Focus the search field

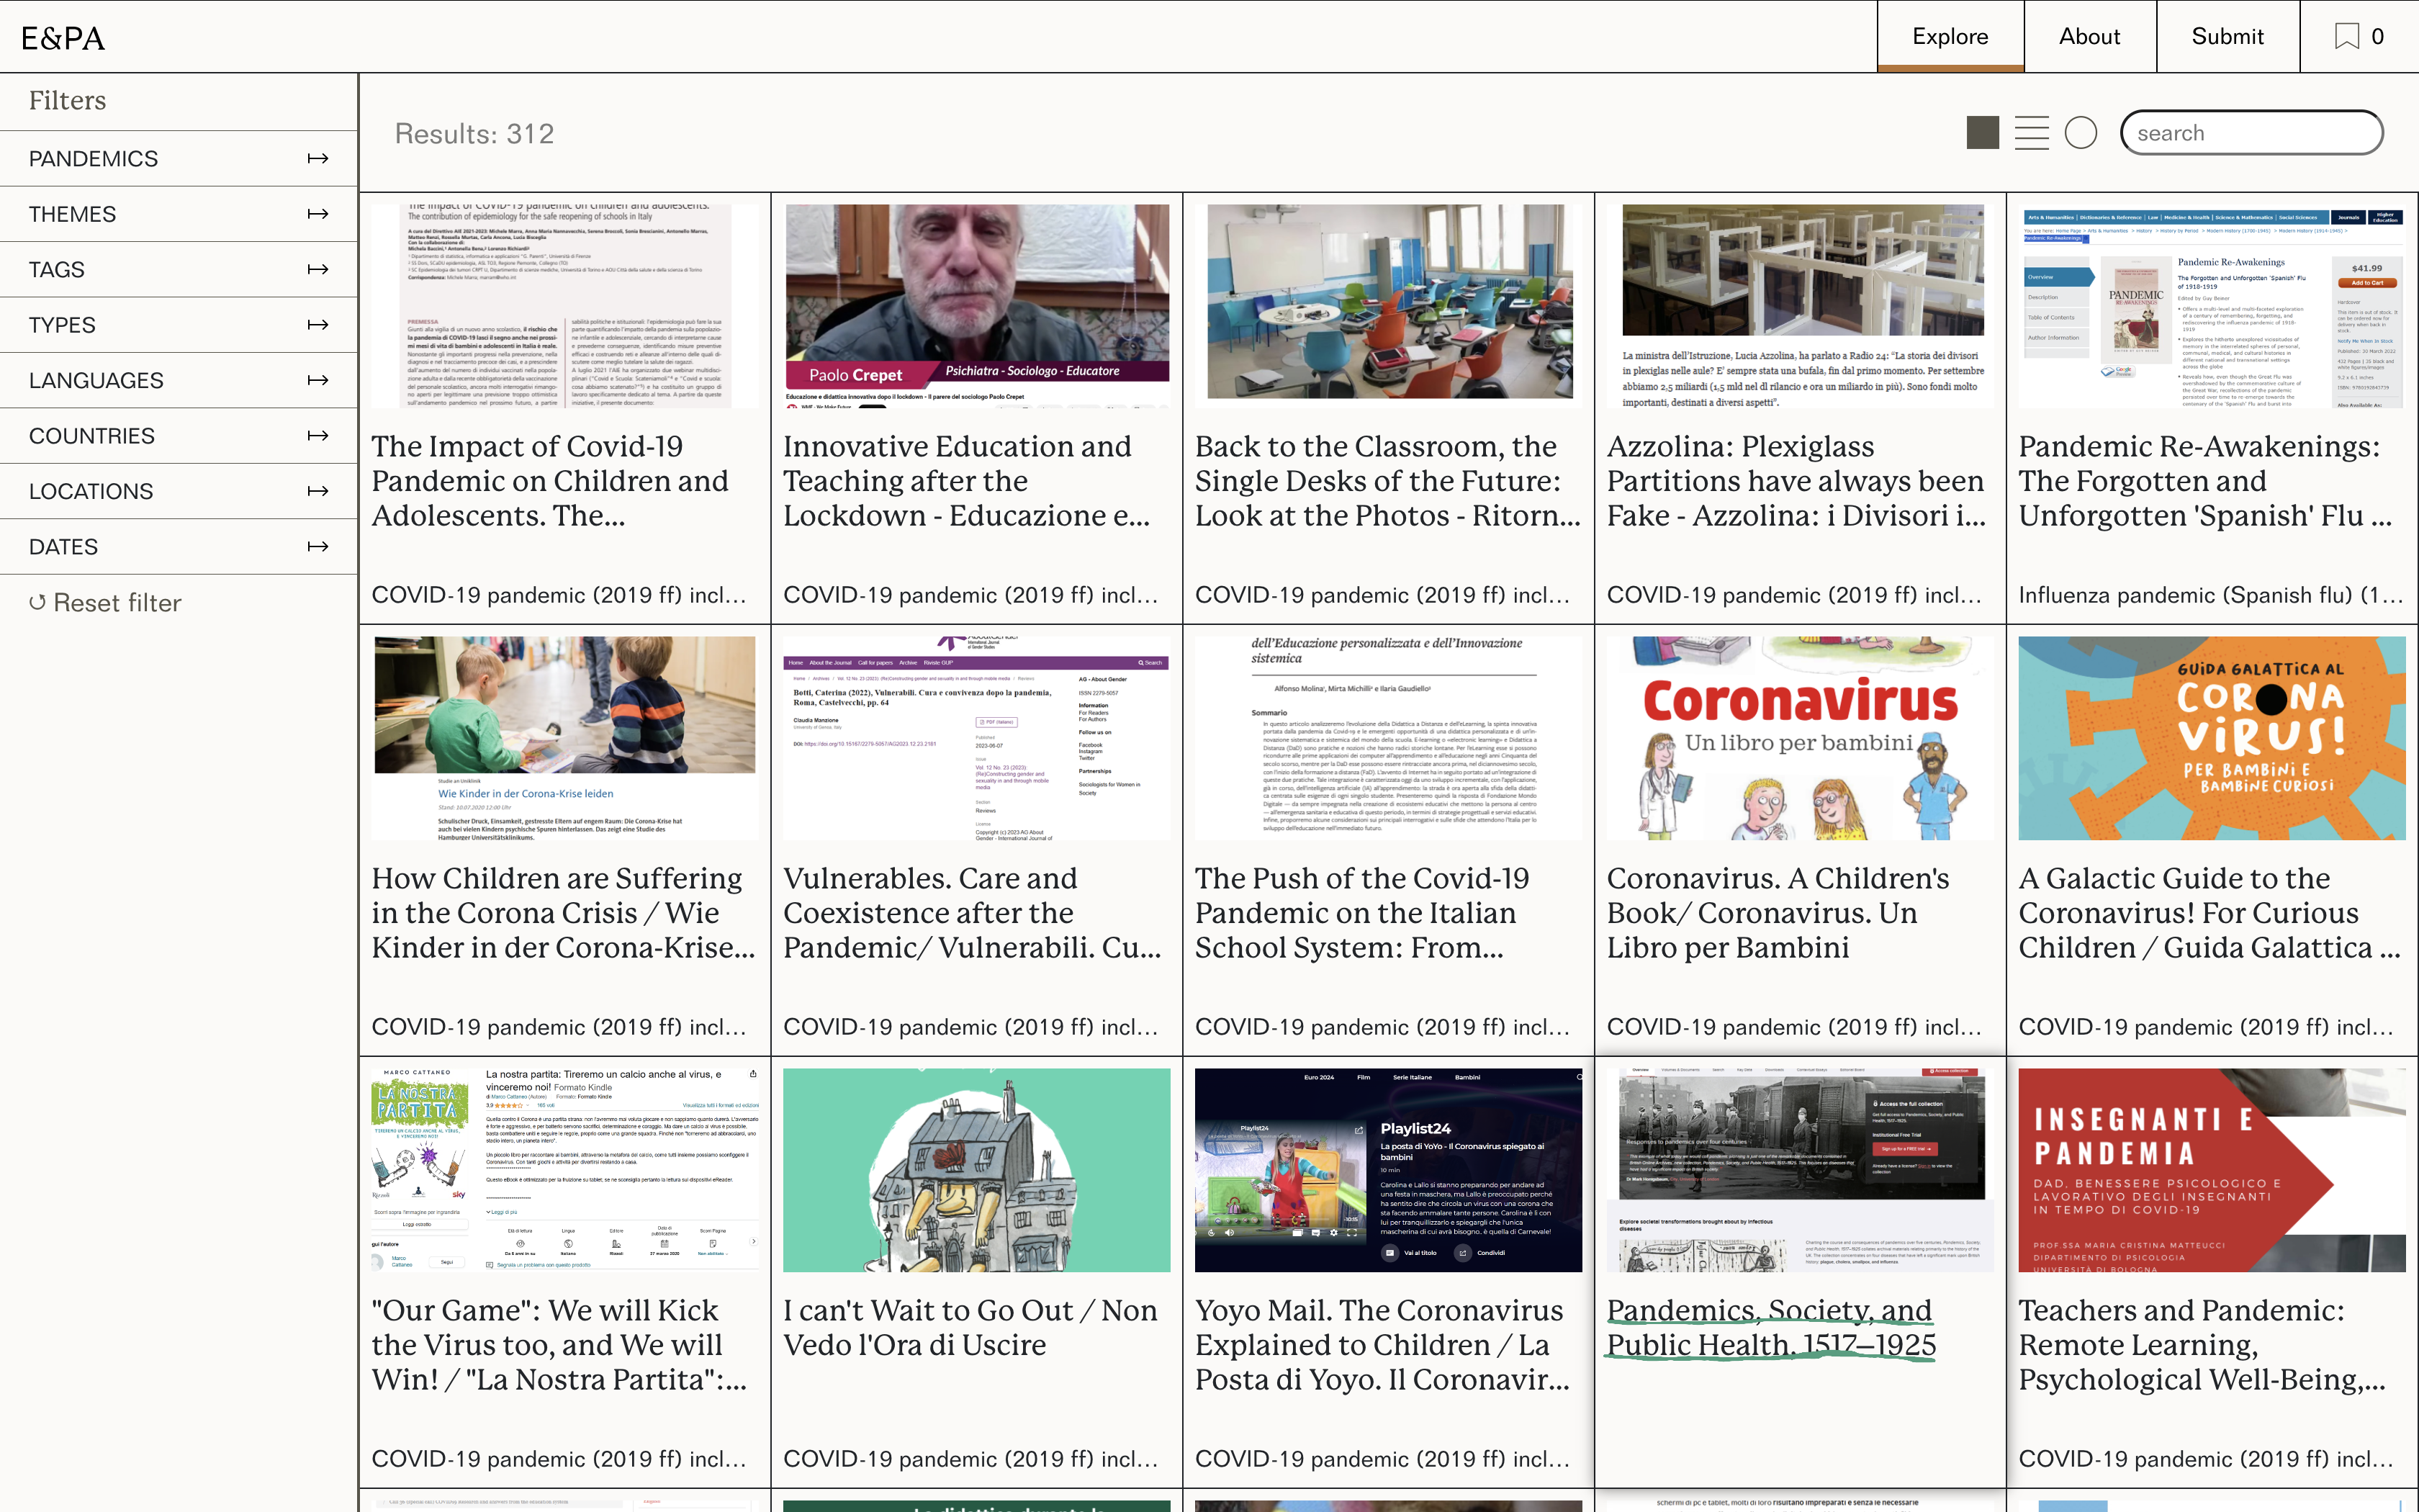coord(2251,133)
